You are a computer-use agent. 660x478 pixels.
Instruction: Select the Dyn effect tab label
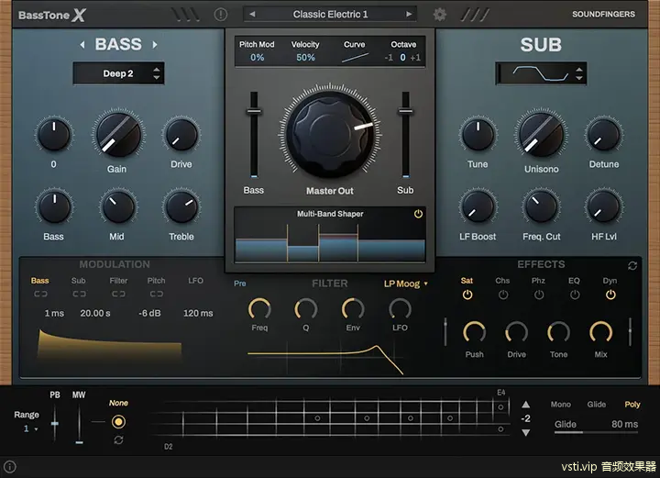(x=610, y=281)
